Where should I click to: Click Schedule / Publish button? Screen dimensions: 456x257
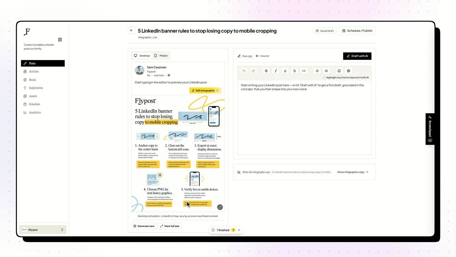click(357, 31)
